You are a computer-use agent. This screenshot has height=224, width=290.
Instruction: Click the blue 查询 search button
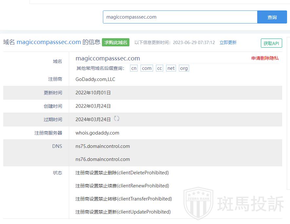[272, 17]
